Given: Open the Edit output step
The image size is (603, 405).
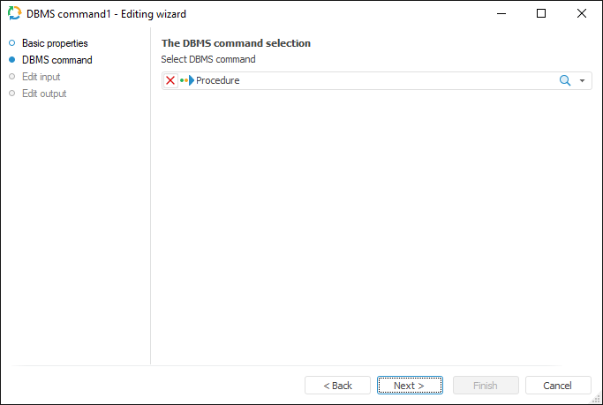Looking at the screenshot, I should (44, 94).
